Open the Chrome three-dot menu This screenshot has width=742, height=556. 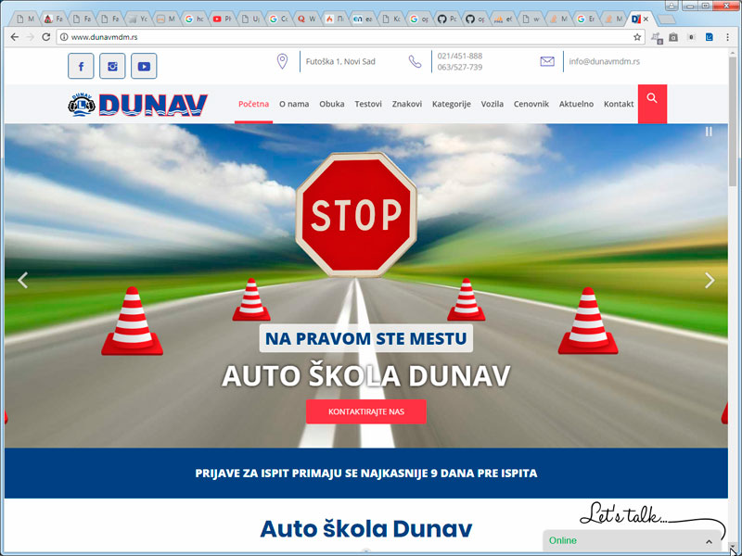[x=727, y=37]
